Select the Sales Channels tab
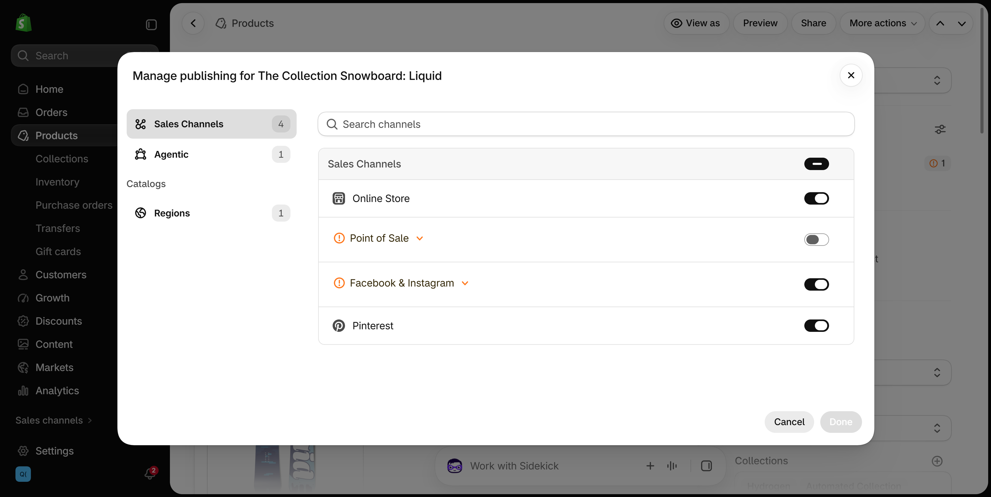 [212, 124]
